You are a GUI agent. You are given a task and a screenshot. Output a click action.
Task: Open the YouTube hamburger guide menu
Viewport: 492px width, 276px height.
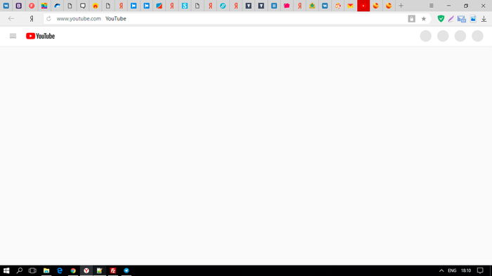(x=13, y=36)
